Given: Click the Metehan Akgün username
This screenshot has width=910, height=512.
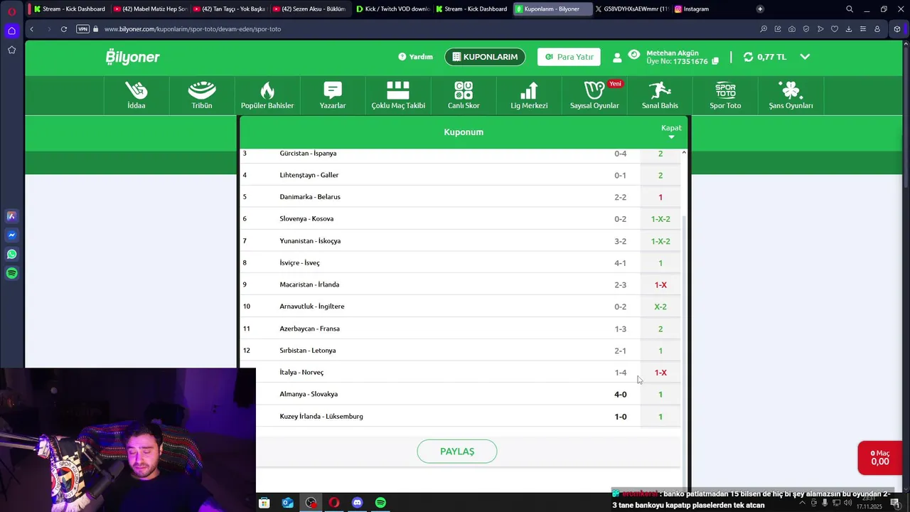Looking at the screenshot, I should tap(673, 53).
